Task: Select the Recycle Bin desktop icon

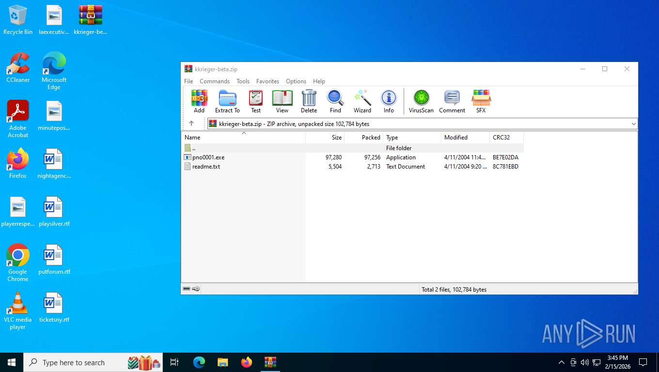Action: (x=18, y=20)
